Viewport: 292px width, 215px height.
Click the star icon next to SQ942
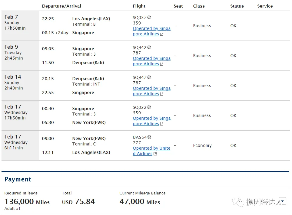pos(149,47)
